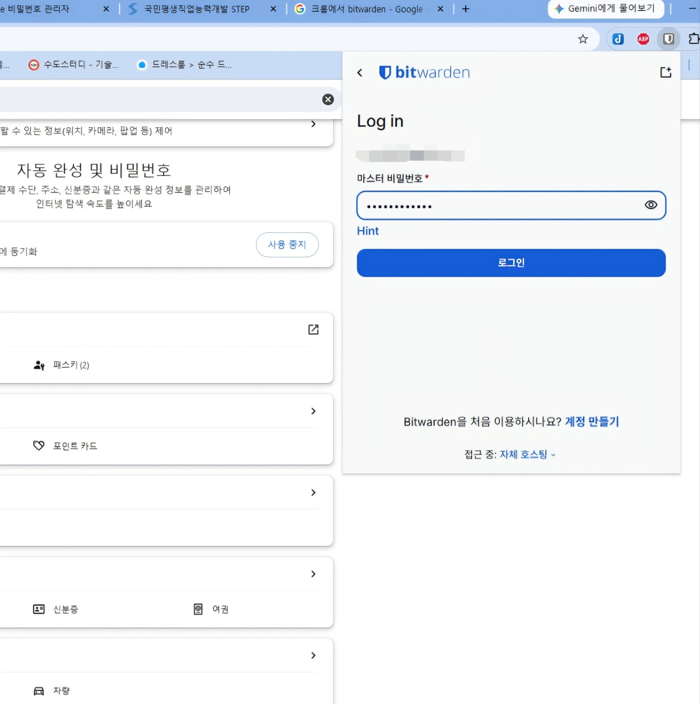Click the blue 로그인 button

point(511,263)
